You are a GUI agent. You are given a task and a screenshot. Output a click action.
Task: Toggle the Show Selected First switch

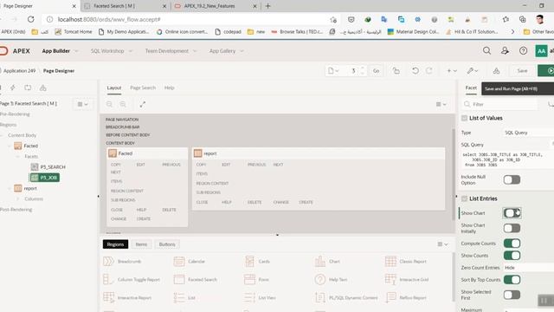tap(512, 295)
